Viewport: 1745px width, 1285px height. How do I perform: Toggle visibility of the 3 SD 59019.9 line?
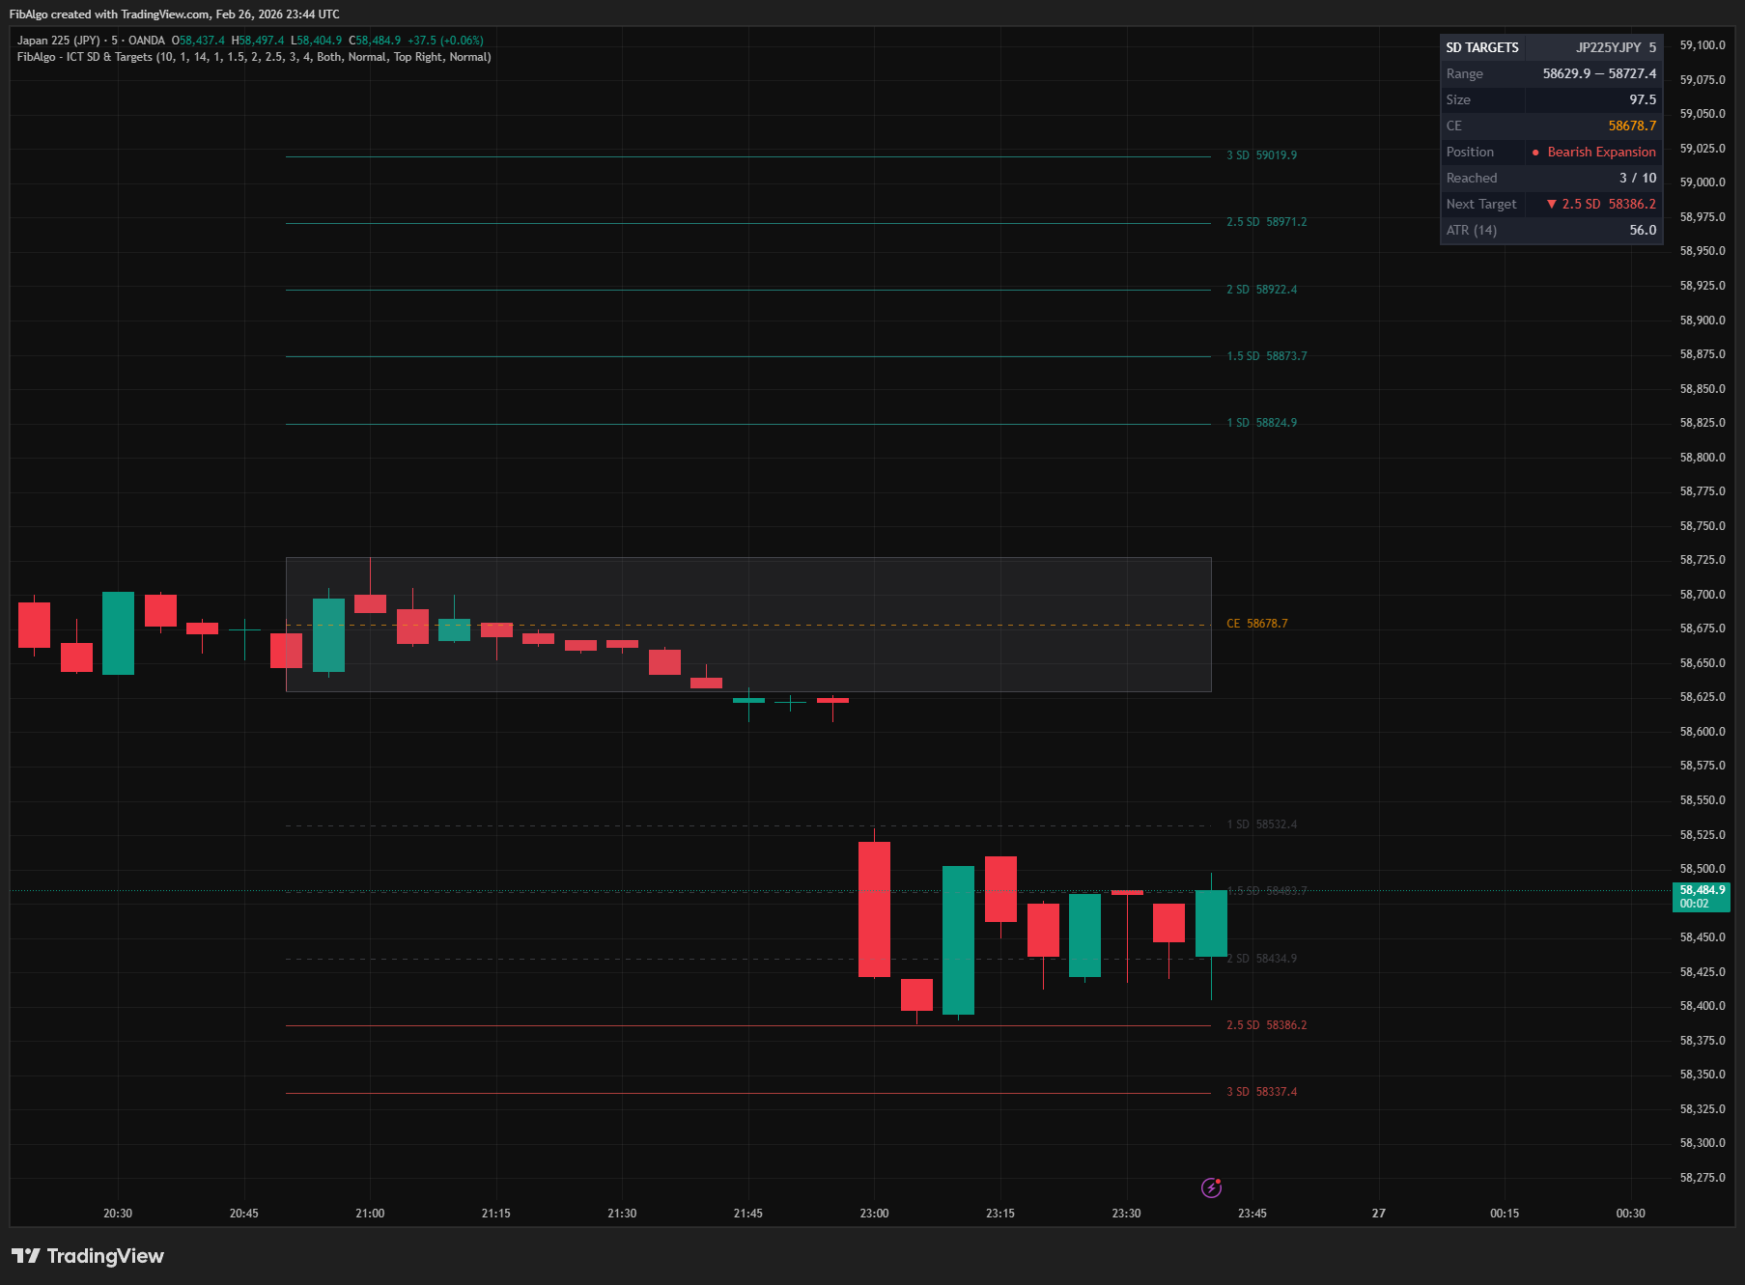[1262, 154]
